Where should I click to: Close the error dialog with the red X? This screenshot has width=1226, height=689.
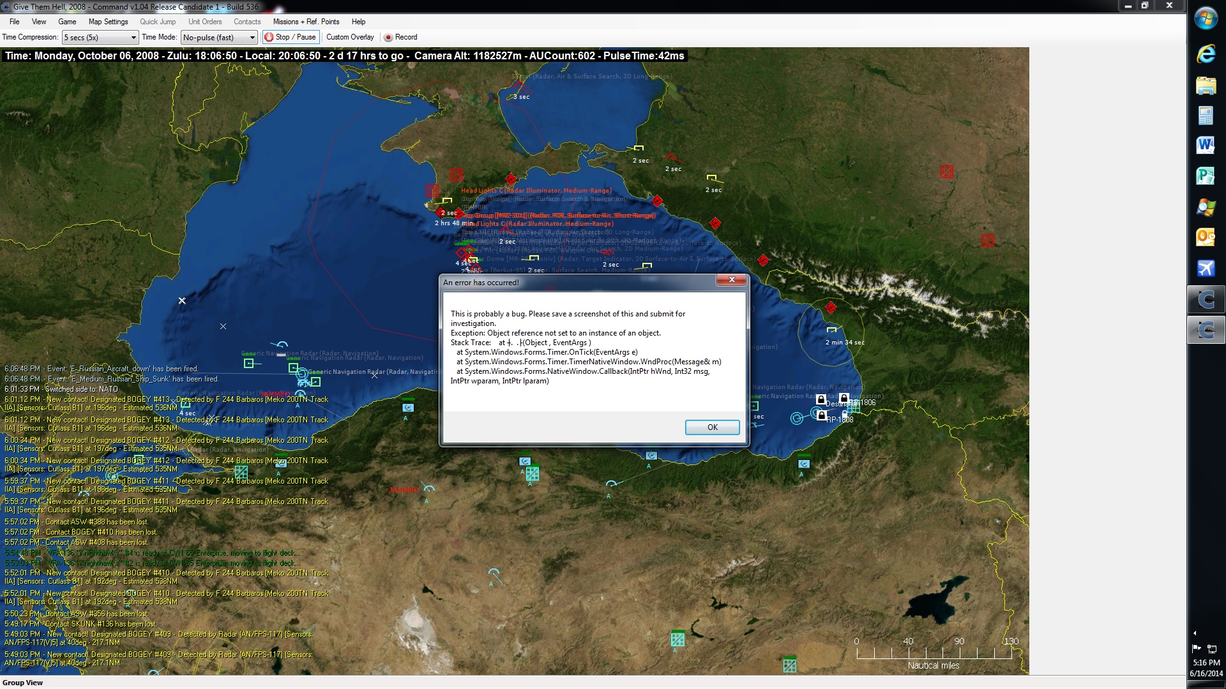coord(732,279)
